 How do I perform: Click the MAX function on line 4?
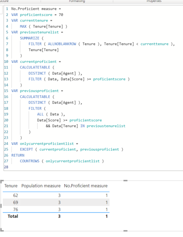point(23,26)
